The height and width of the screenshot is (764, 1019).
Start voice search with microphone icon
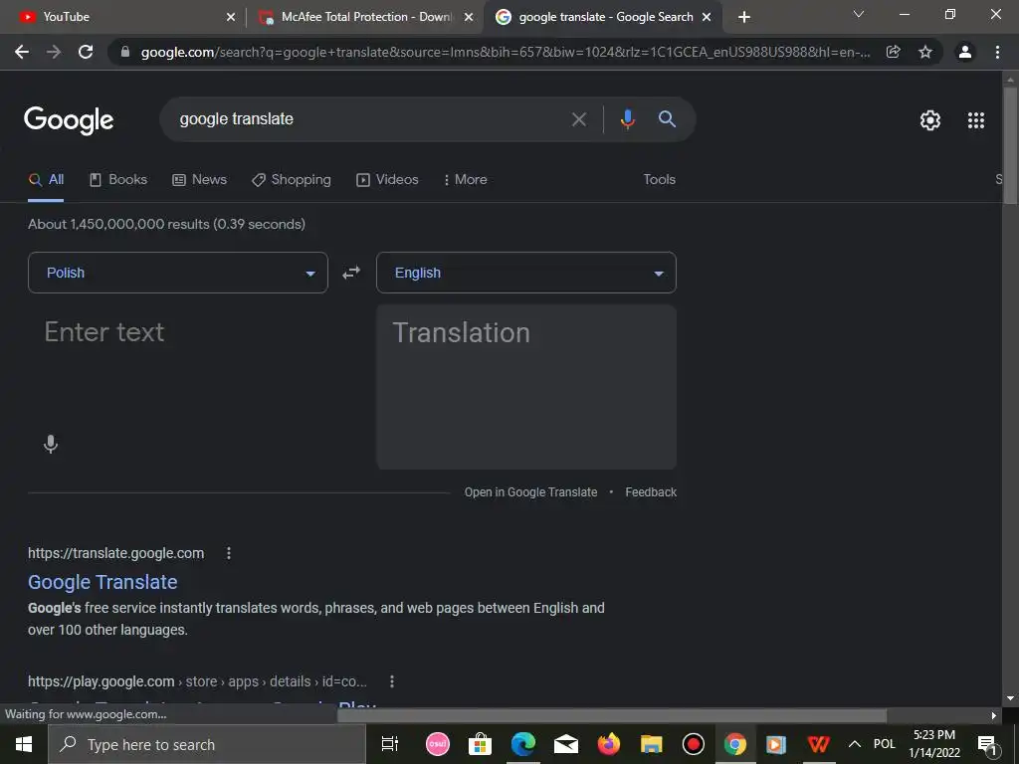[x=627, y=119]
